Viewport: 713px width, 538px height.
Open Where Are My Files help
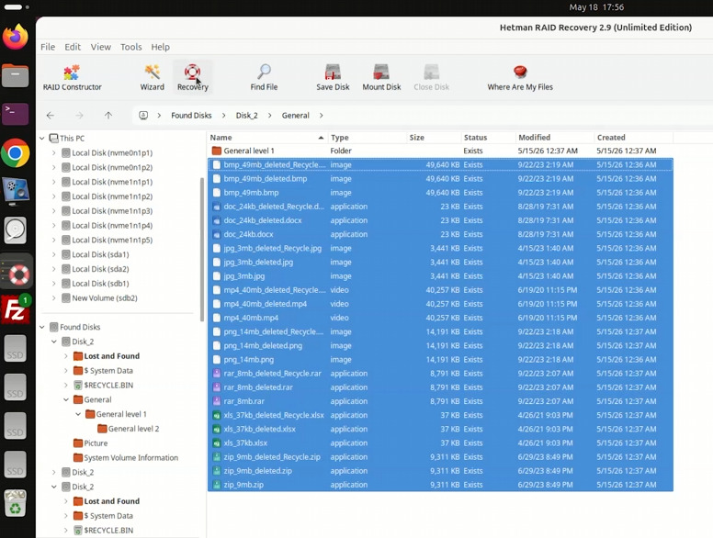pyautogui.click(x=520, y=78)
